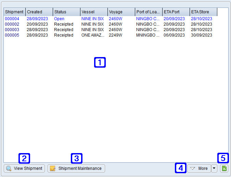The height and width of the screenshot is (177, 231).
Task: Click the Open status of shipment 000004
Action: click(59, 19)
